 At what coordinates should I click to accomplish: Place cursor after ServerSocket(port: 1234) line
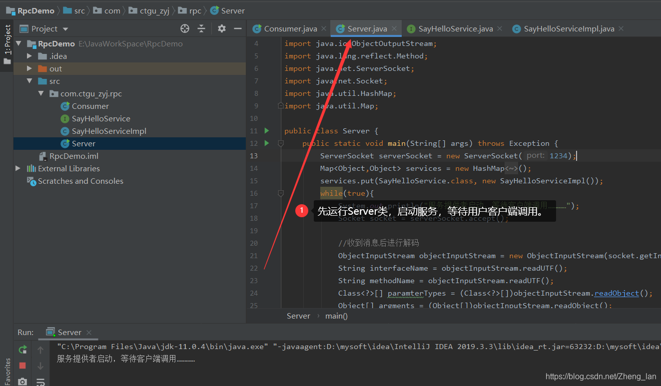tap(577, 156)
